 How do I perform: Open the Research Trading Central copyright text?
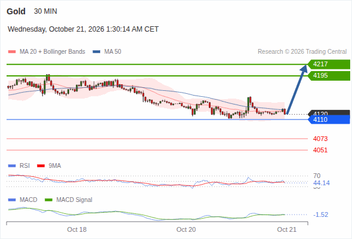[x=302, y=52]
